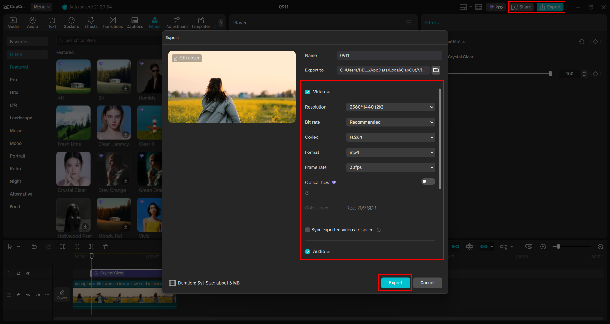Open the Audio panel
The height and width of the screenshot is (324, 610).
pyautogui.click(x=32, y=22)
